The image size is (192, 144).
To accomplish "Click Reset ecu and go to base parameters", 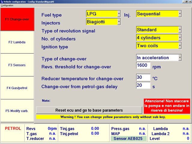I will click(89, 110).
